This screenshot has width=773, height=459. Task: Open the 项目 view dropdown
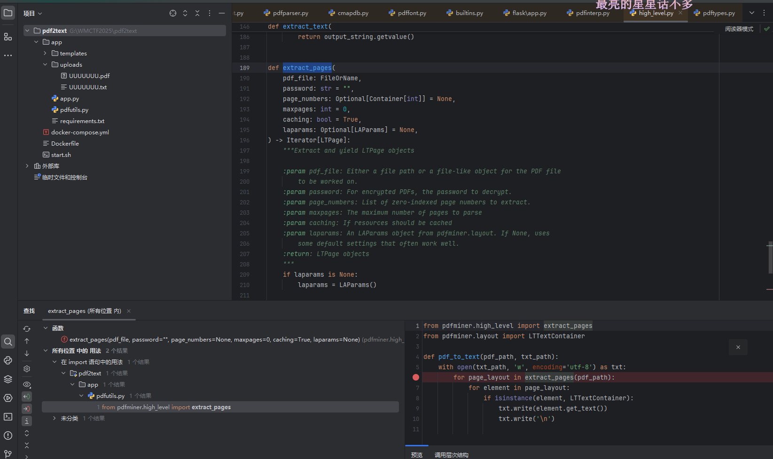click(33, 13)
